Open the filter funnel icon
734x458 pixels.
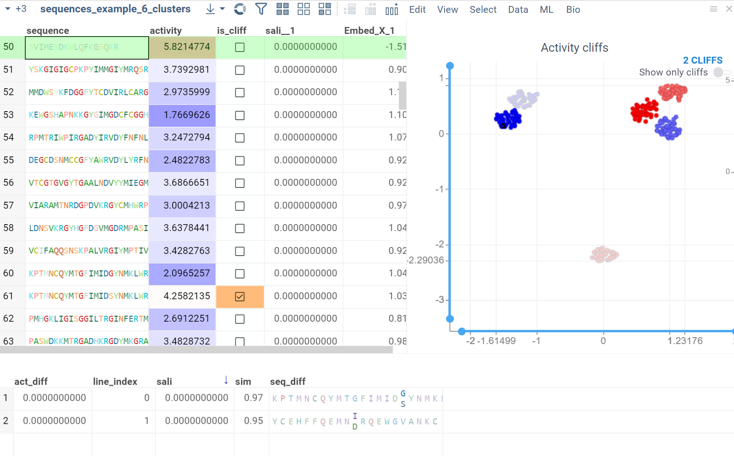coord(261,9)
